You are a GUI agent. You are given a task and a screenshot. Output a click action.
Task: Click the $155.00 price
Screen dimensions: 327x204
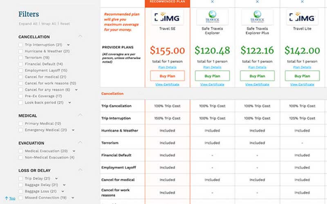pyautogui.click(x=167, y=51)
